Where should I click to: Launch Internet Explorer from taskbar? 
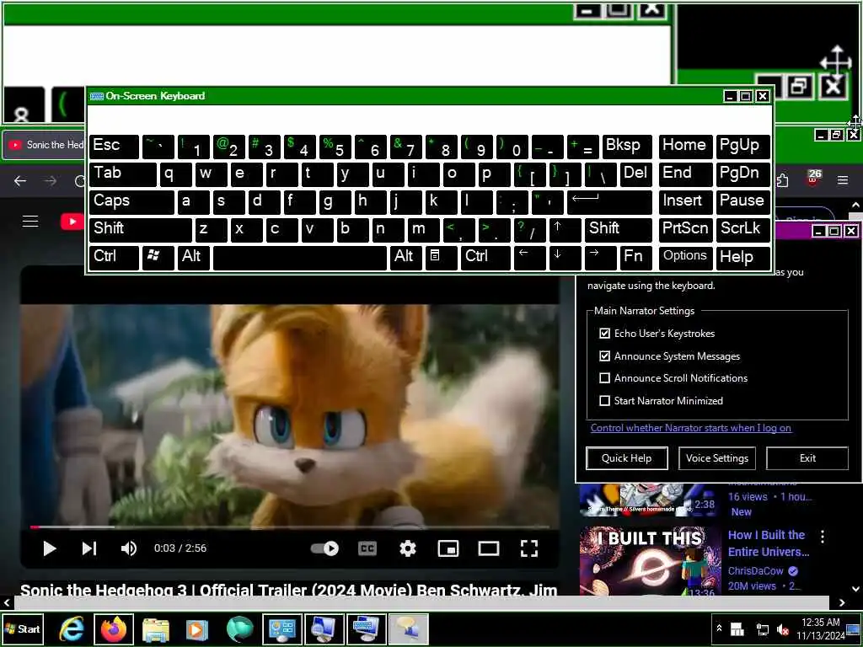tap(72, 628)
